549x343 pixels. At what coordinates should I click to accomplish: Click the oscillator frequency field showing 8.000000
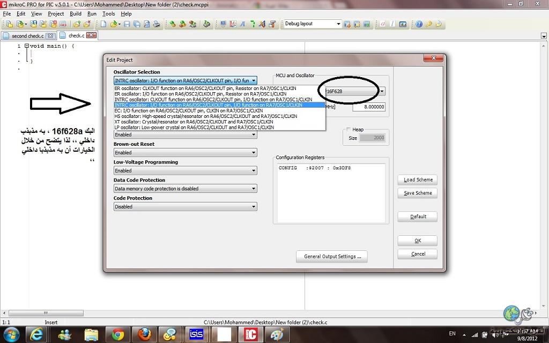[369, 107]
